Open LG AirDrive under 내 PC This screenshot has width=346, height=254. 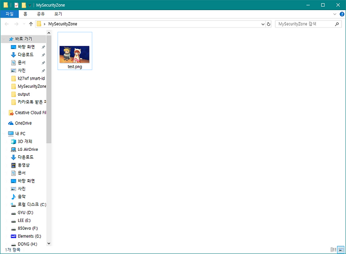27,149
